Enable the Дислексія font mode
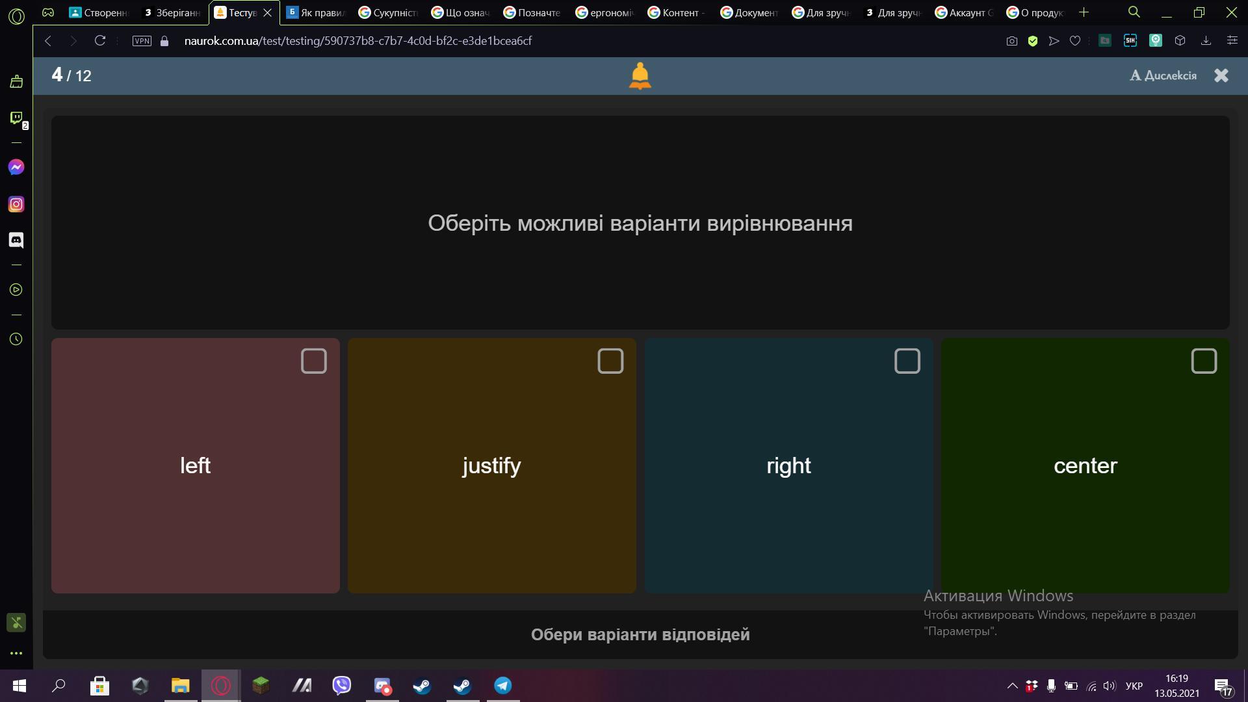1248x702 pixels. click(1163, 75)
